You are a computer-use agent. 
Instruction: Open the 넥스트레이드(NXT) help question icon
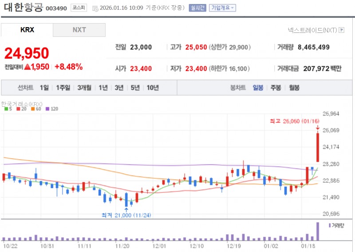[341, 30]
